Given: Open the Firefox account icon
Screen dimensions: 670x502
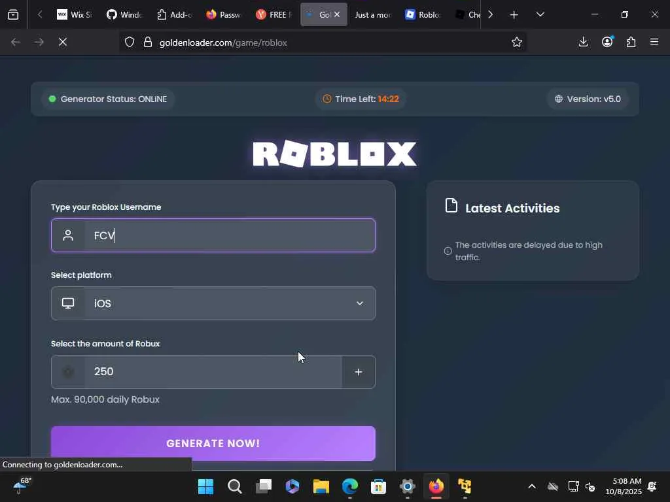Looking at the screenshot, I should point(607,42).
